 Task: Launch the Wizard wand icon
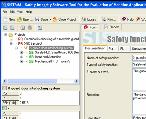click(x=138, y=19)
